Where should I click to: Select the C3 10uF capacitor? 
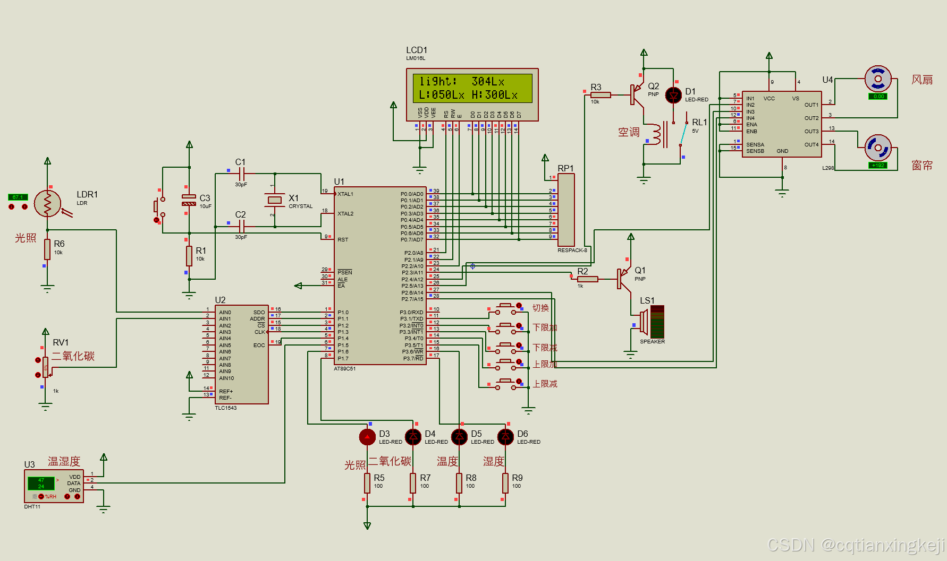point(189,200)
